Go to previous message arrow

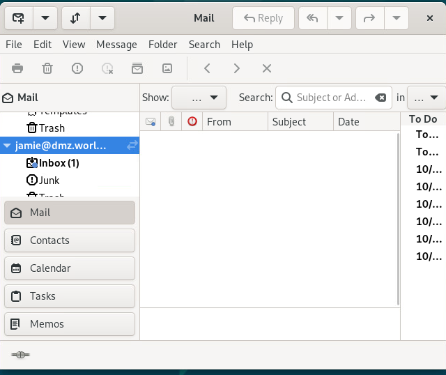click(207, 68)
